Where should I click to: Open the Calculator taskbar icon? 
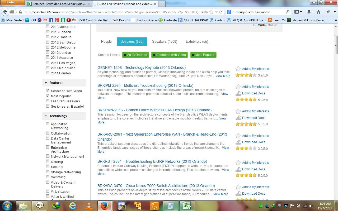171,205
